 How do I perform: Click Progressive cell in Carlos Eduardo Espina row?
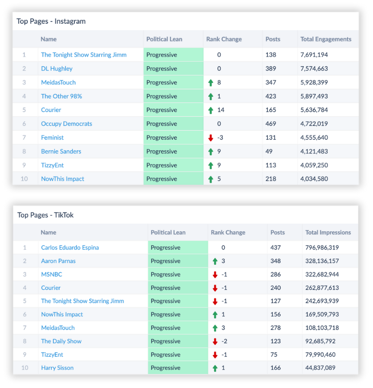pos(178,247)
